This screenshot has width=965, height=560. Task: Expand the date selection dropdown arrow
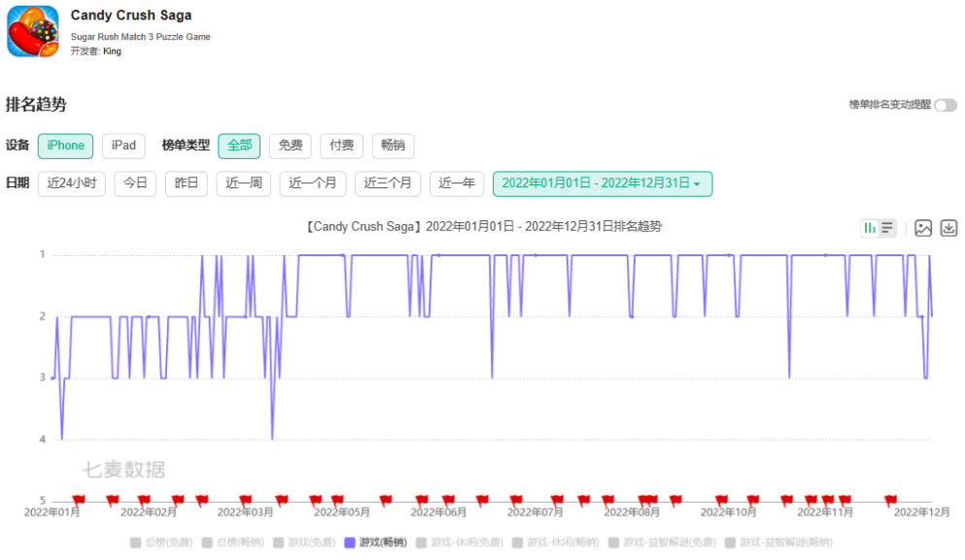pyautogui.click(x=697, y=182)
